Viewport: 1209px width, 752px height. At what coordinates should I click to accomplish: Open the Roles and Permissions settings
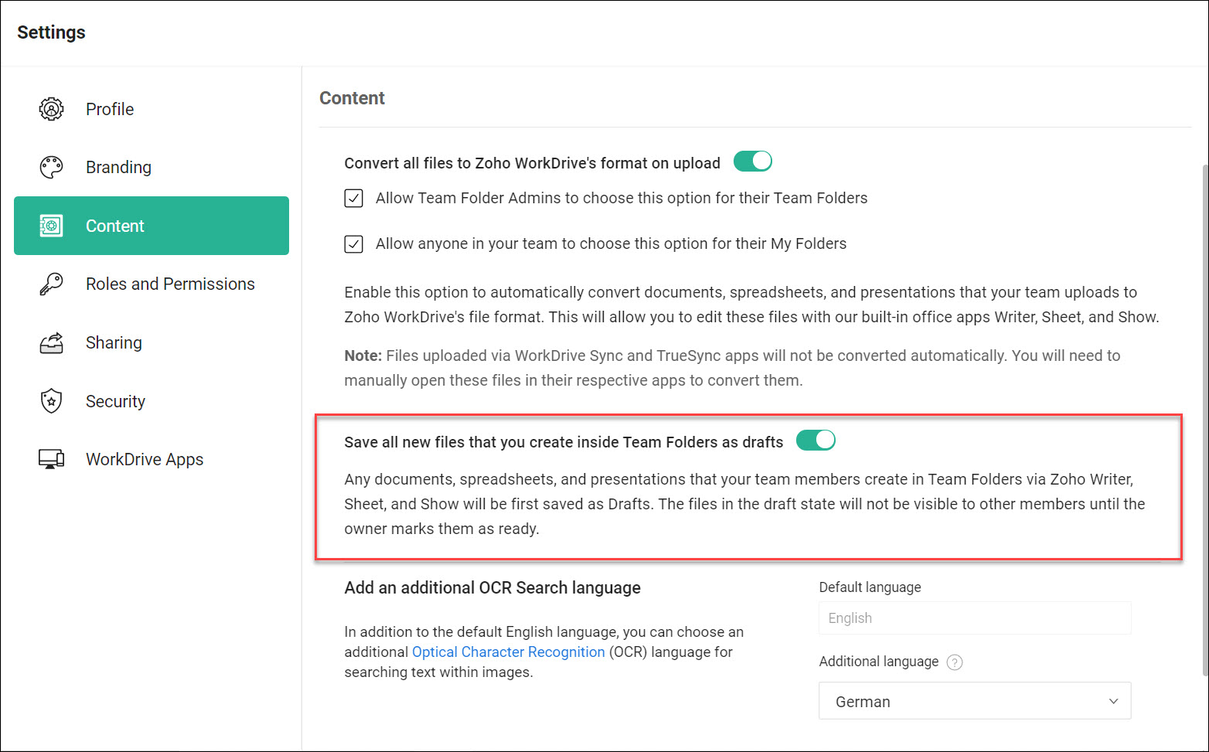tap(170, 284)
